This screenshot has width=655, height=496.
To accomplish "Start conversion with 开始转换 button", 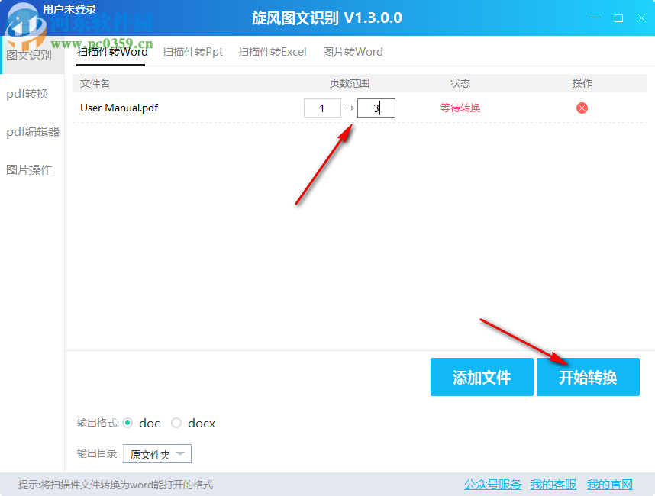I will 588,376.
